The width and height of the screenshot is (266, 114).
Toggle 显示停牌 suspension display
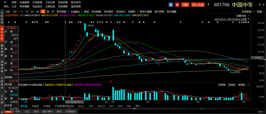(x=159, y=12)
